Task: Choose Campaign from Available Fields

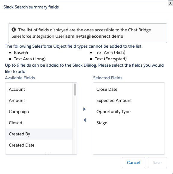Action: click(x=39, y=112)
